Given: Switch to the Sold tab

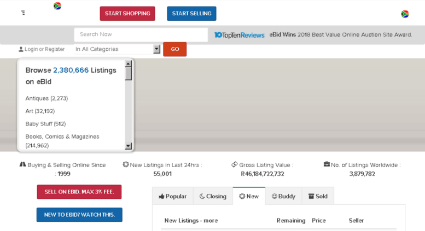Looking at the screenshot, I should pos(318,196).
